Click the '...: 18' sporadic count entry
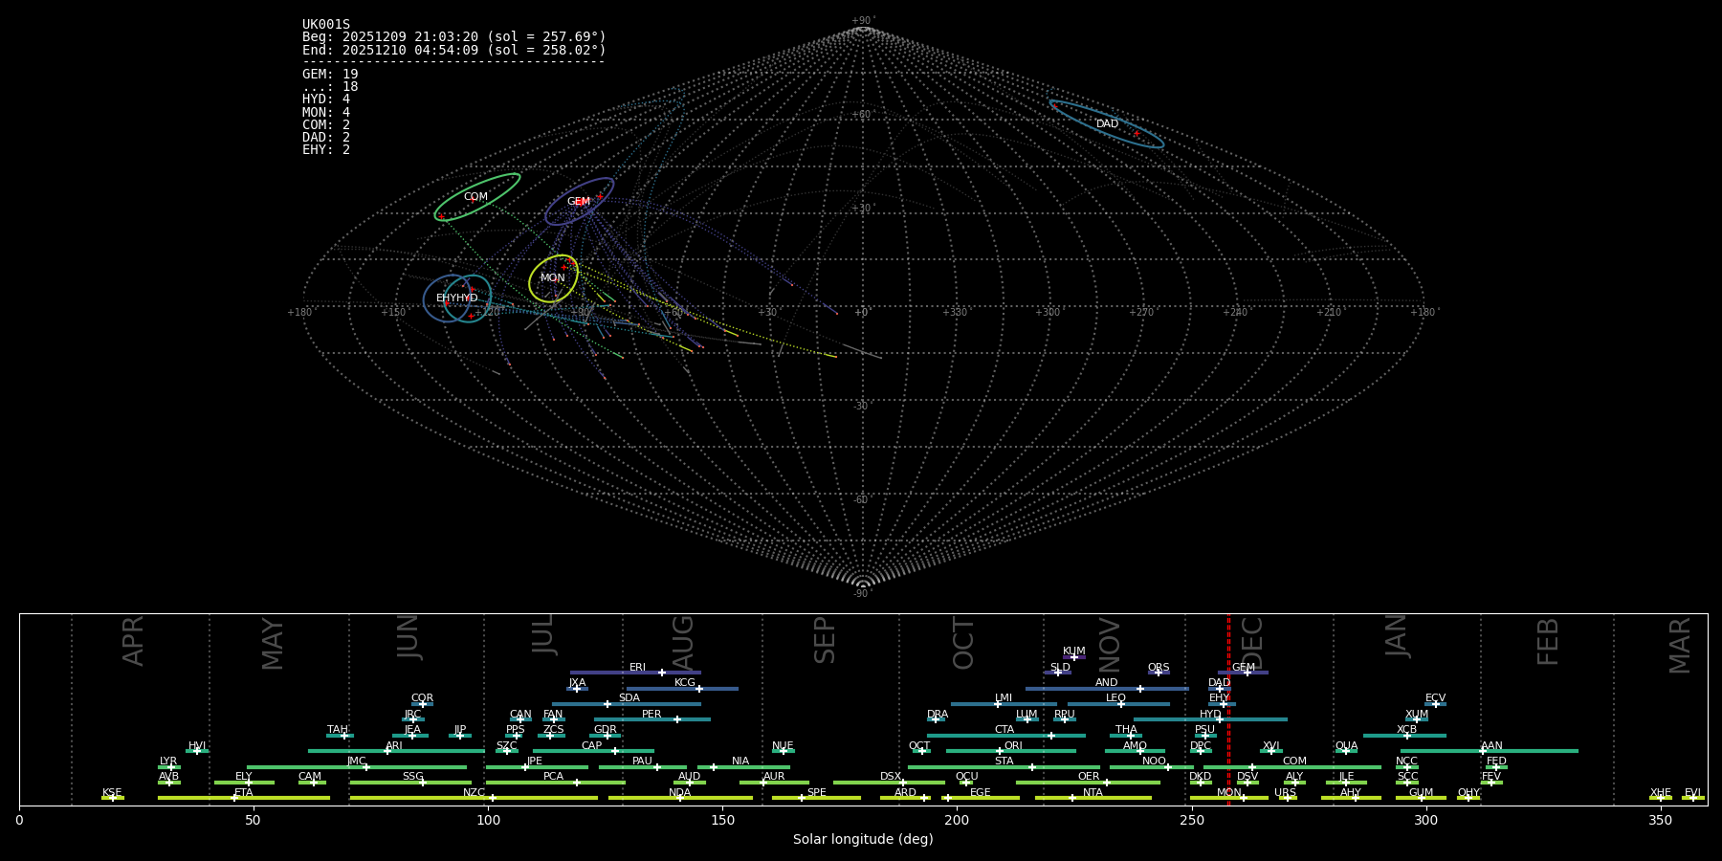 click(x=330, y=87)
